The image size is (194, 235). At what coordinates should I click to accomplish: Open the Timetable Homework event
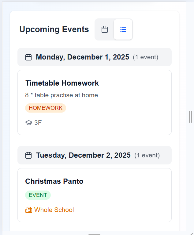point(62,83)
